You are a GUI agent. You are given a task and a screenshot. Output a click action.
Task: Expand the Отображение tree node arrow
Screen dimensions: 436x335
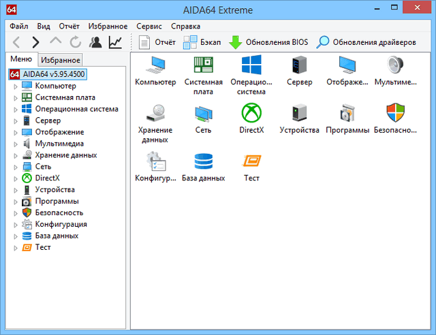click(x=16, y=133)
